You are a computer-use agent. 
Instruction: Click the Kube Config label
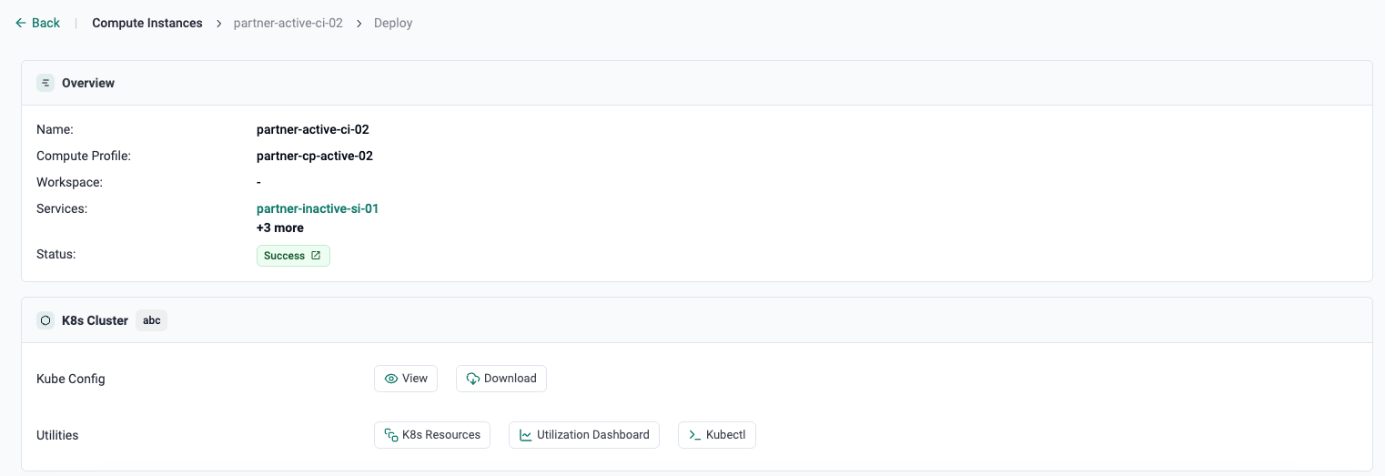point(71,379)
